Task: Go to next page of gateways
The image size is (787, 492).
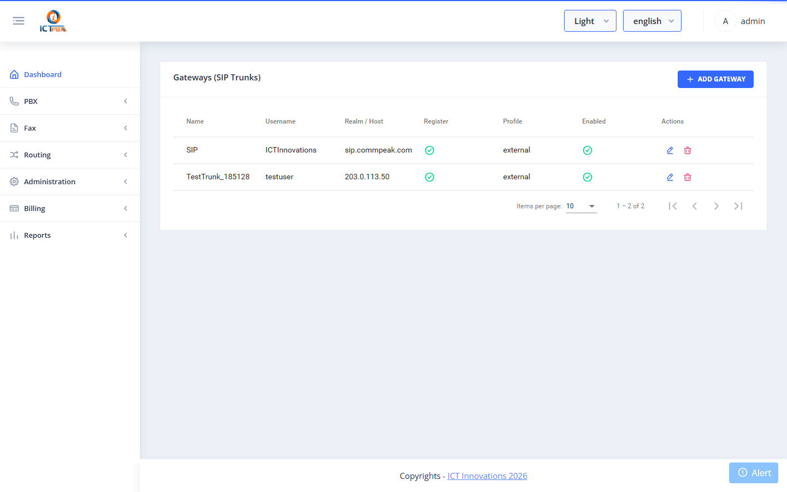Action: pos(716,206)
